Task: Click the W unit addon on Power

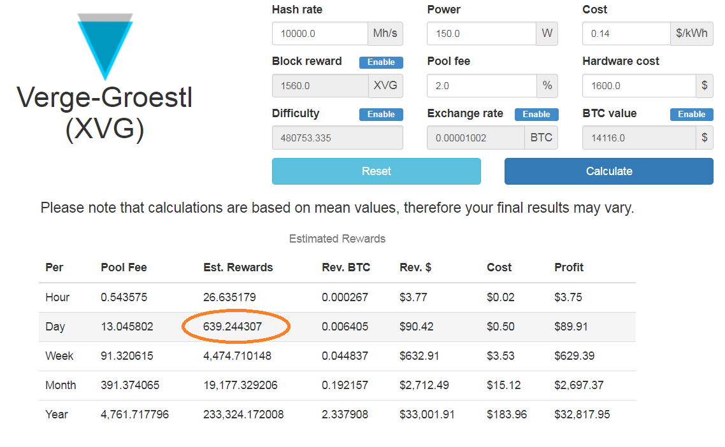Action: point(547,34)
